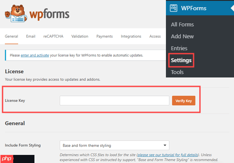Switch to the Email tab
The height and width of the screenshot is (163, 234).
[31, 36]
